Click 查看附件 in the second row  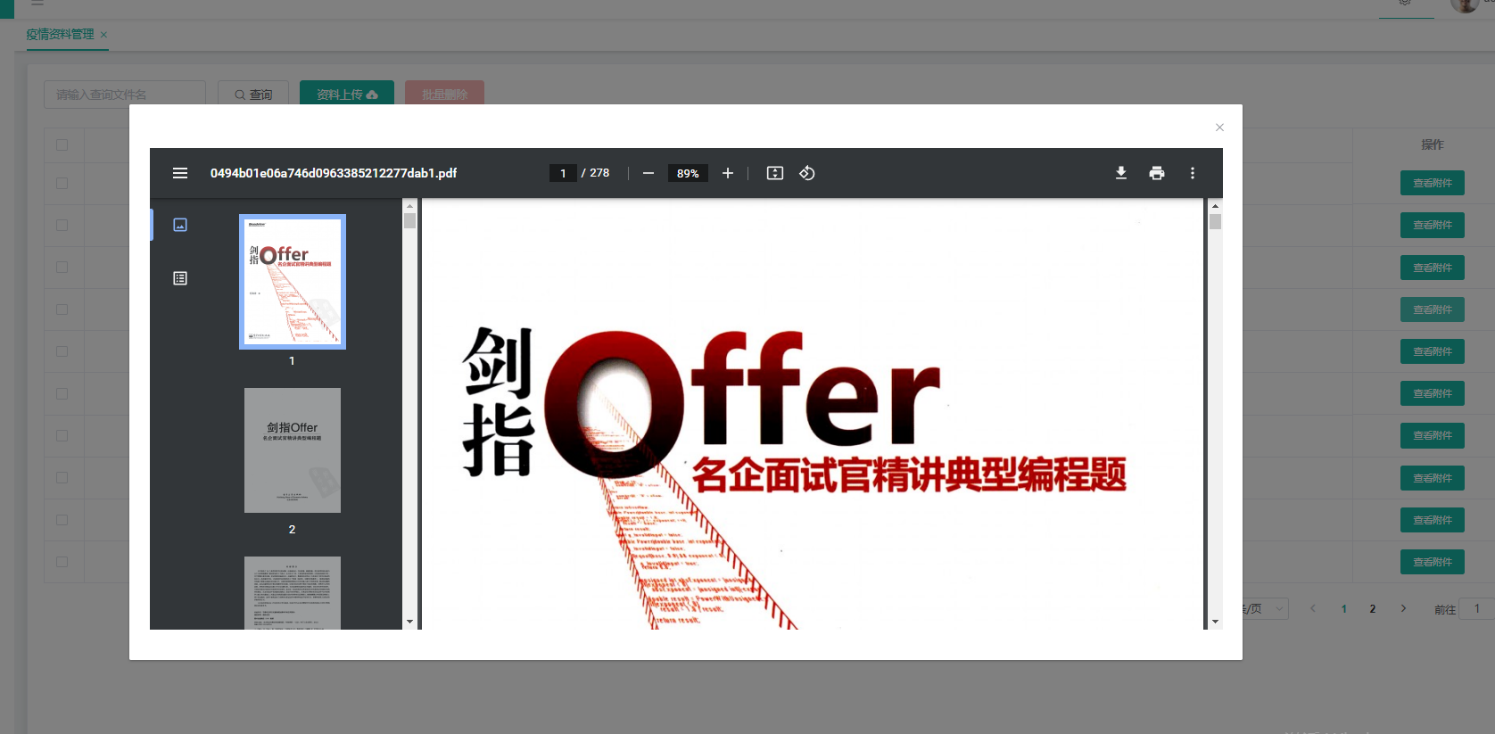(x=1433, y=225)
